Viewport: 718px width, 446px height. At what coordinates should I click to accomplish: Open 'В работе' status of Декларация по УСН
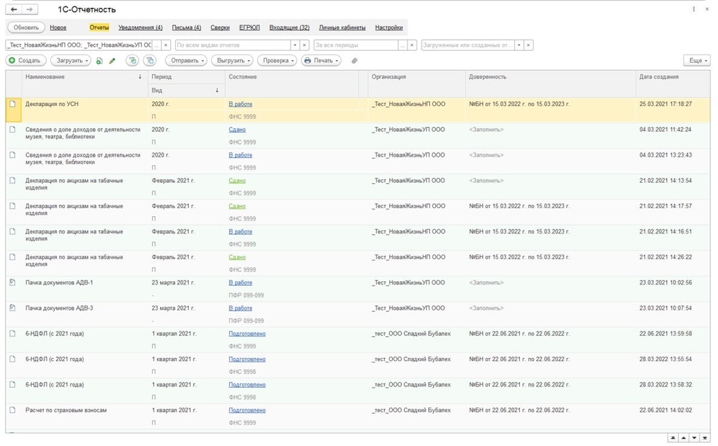[240, 104]
